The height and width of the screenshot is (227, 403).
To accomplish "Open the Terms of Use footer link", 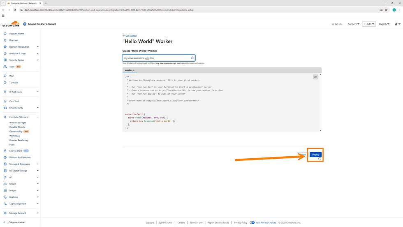I will tap(196, 222).
